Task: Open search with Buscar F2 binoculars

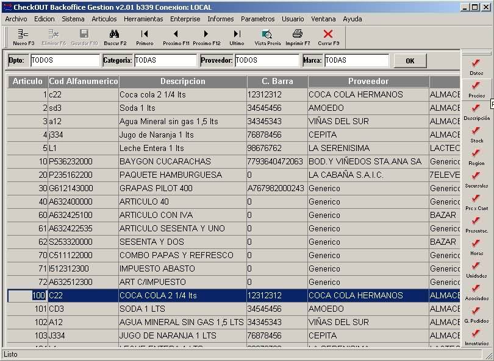Action: point(115,37)
